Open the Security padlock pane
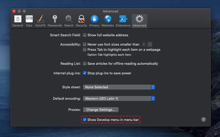This screenshot has height=137, width=220. click(82, 21)
